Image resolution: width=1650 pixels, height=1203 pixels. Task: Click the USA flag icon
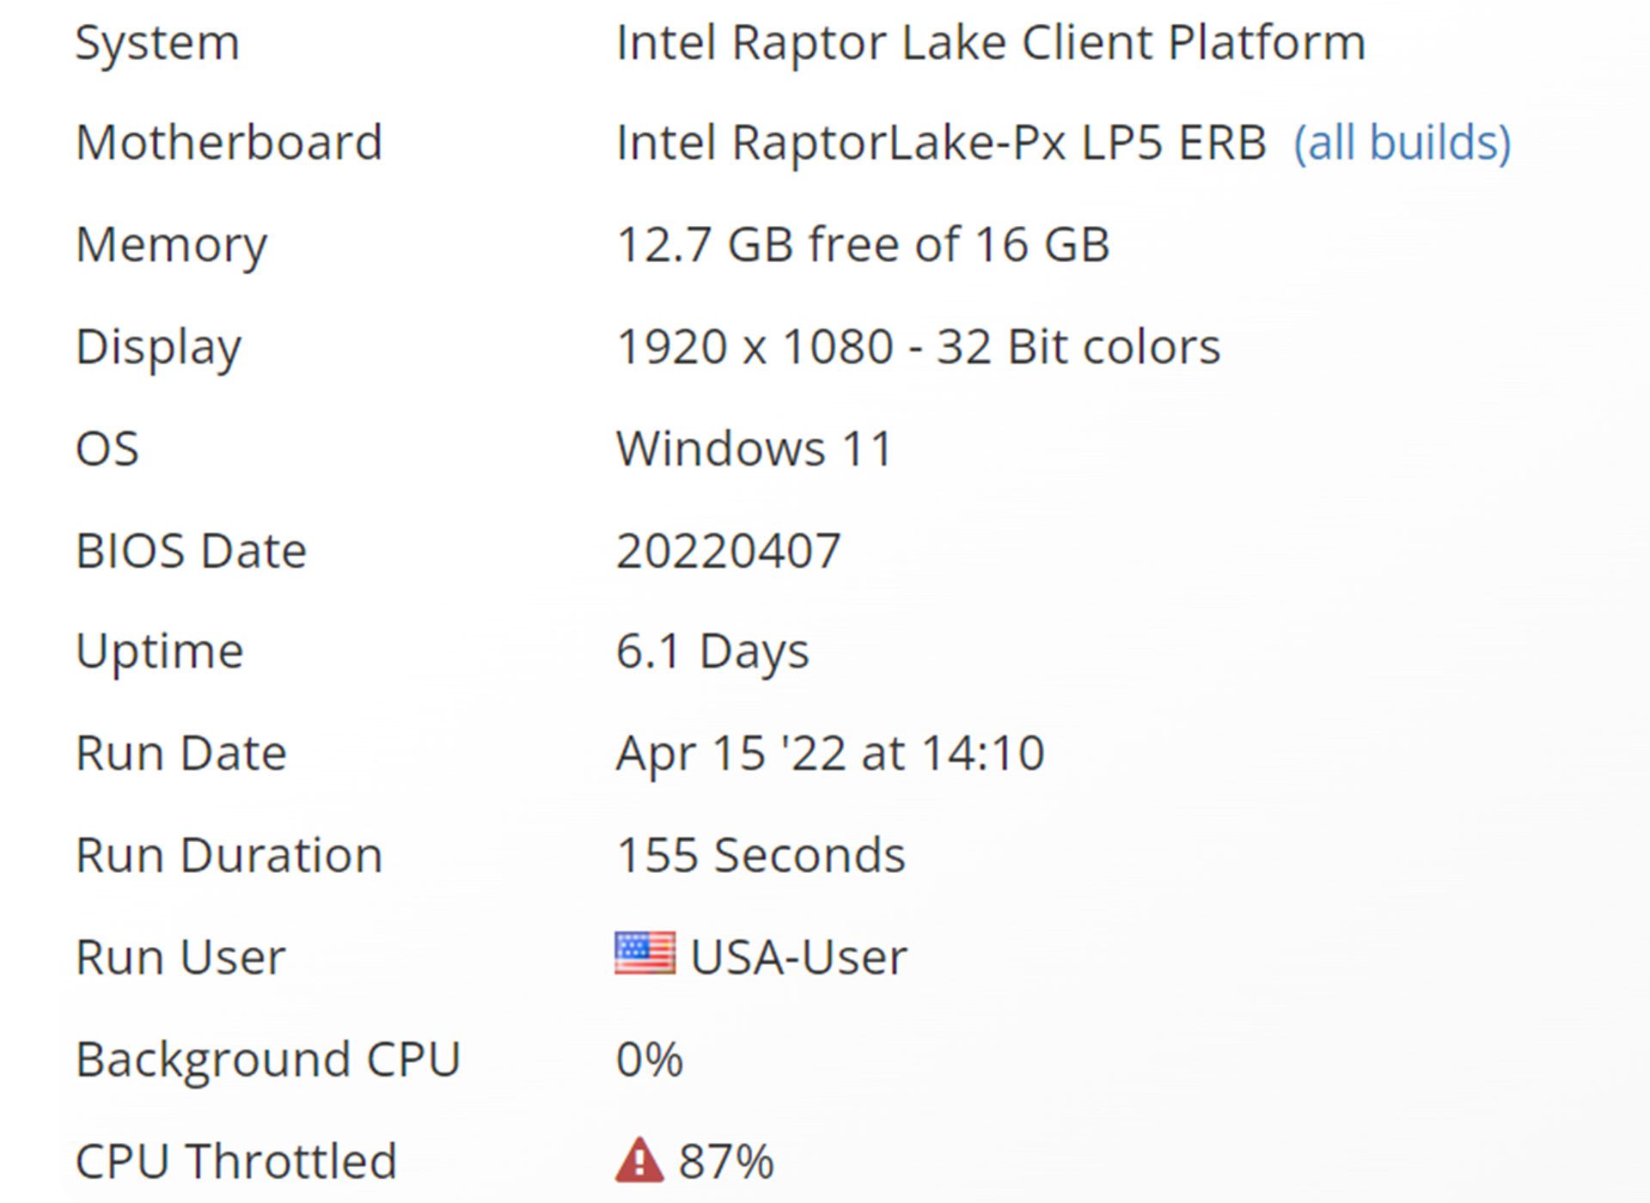[x=645, y=954]
